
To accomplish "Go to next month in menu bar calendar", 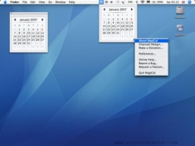I will (x=132, y=9).
